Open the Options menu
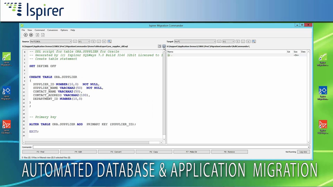This screenshot has height=187, width=333. tap(64, 30)
